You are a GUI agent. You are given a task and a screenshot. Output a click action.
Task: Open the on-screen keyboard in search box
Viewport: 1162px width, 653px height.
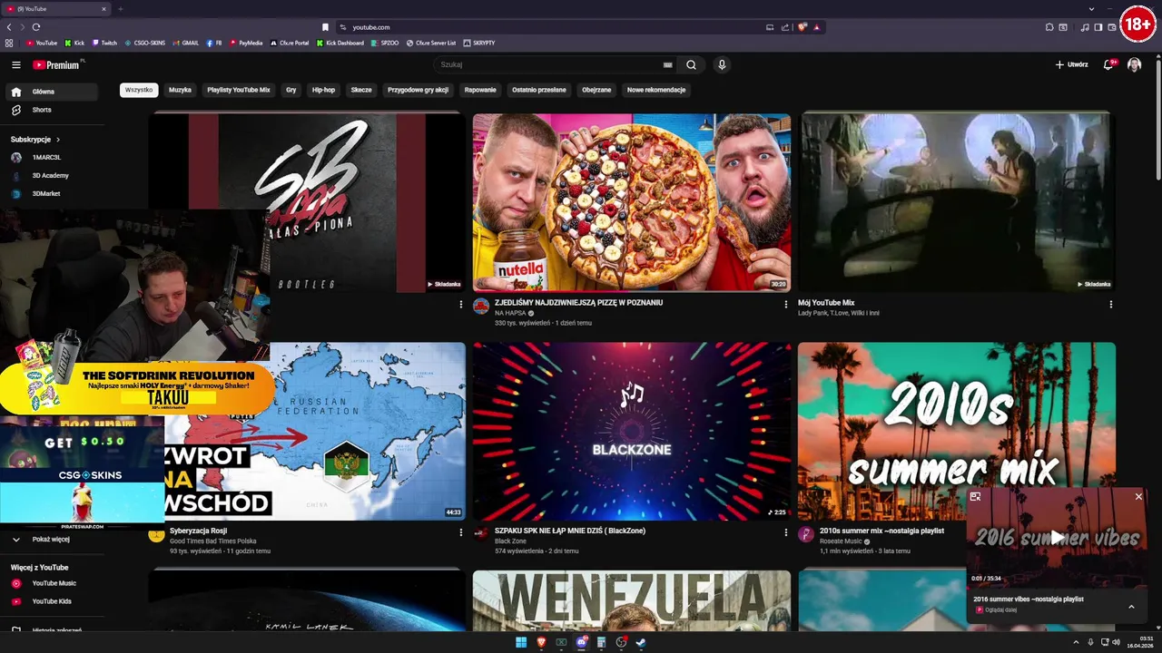668,64
